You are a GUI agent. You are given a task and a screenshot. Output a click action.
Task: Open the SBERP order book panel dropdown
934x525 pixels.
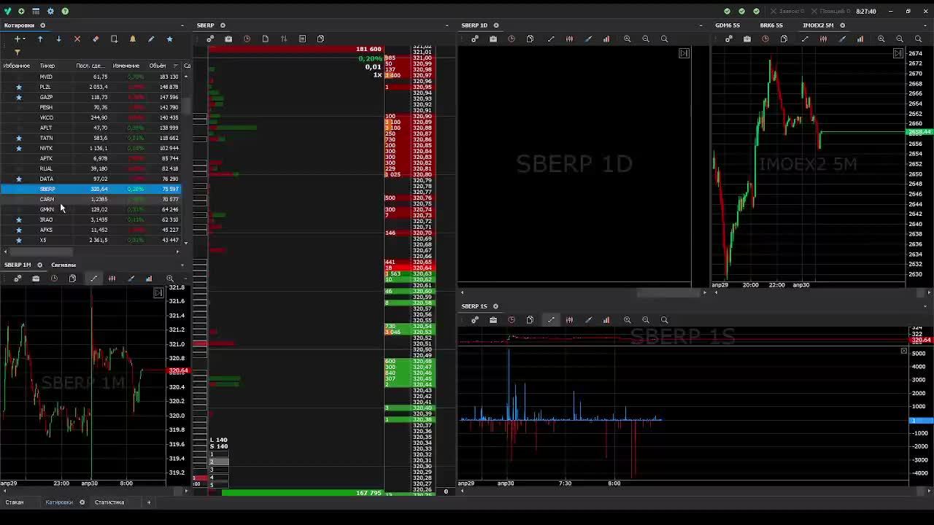pyautogui.click(x=447, y=26)
